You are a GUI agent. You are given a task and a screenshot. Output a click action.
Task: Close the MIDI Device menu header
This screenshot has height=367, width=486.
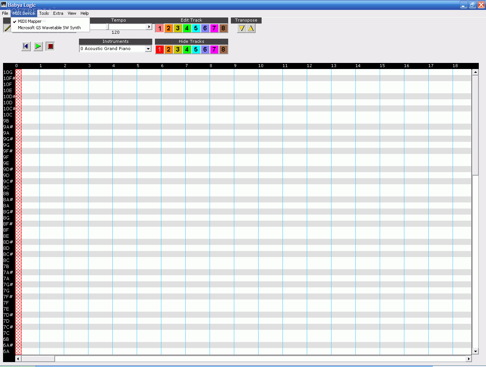click(x=24, y=13)
